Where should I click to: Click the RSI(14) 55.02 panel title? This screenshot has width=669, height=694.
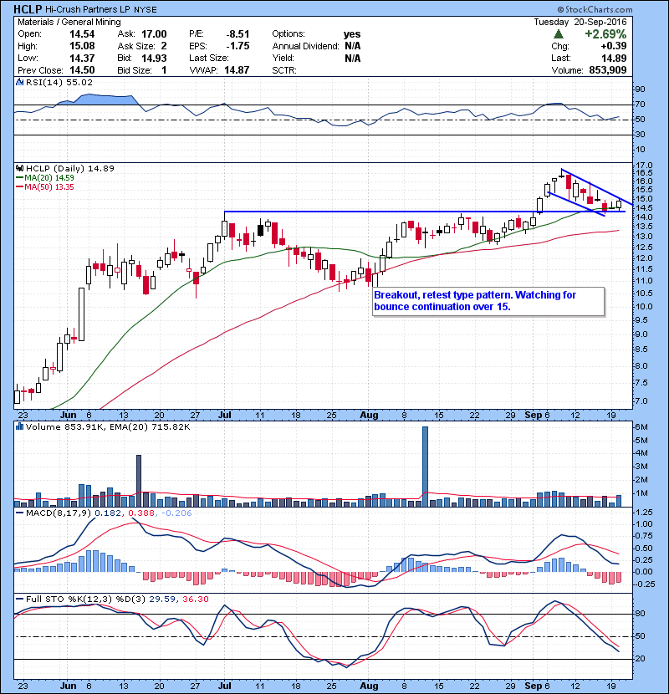click(59, 82)
